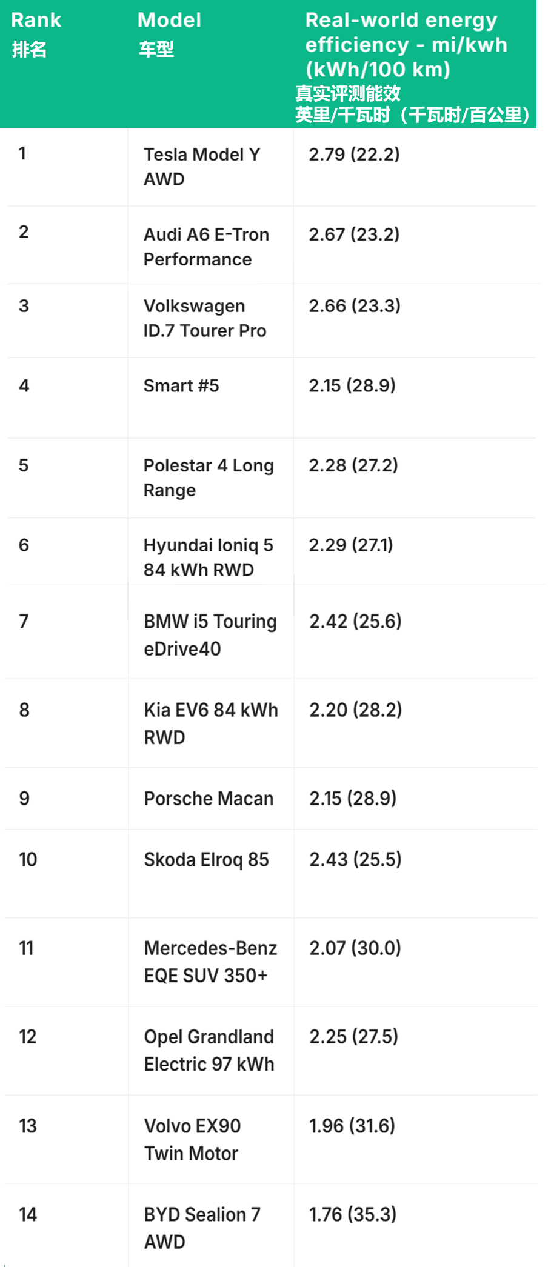The height and width of the screenshot is (1267, 551).
Task: Click the Rank column header
Action: 36,21
